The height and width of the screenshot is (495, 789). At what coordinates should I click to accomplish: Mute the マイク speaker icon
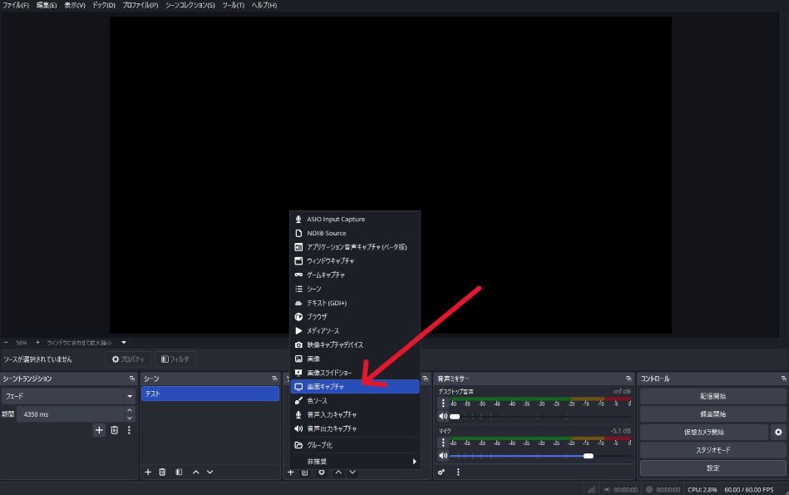click(443, 456)
